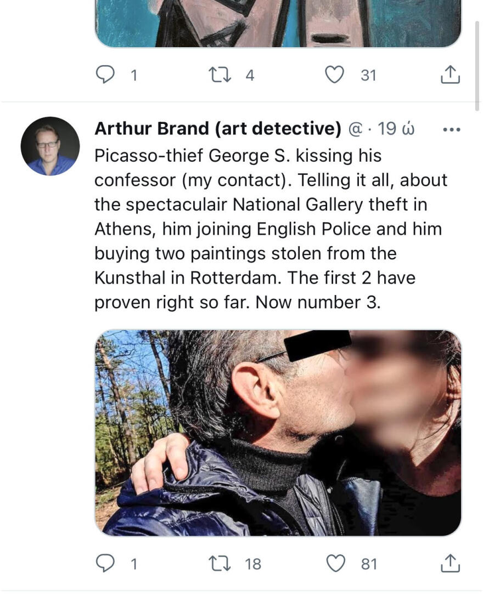The width and height of the screenshot is (483, 596).
Task: Click the vertical scrollbar thumb
Action: click(x=477, y=65)
